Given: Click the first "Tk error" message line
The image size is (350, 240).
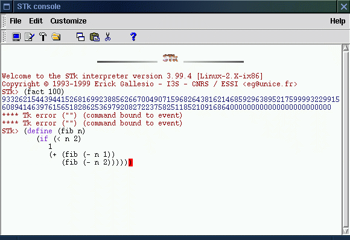Looking at the screenshot, I should pyautogui.click(x=92, y=115).
